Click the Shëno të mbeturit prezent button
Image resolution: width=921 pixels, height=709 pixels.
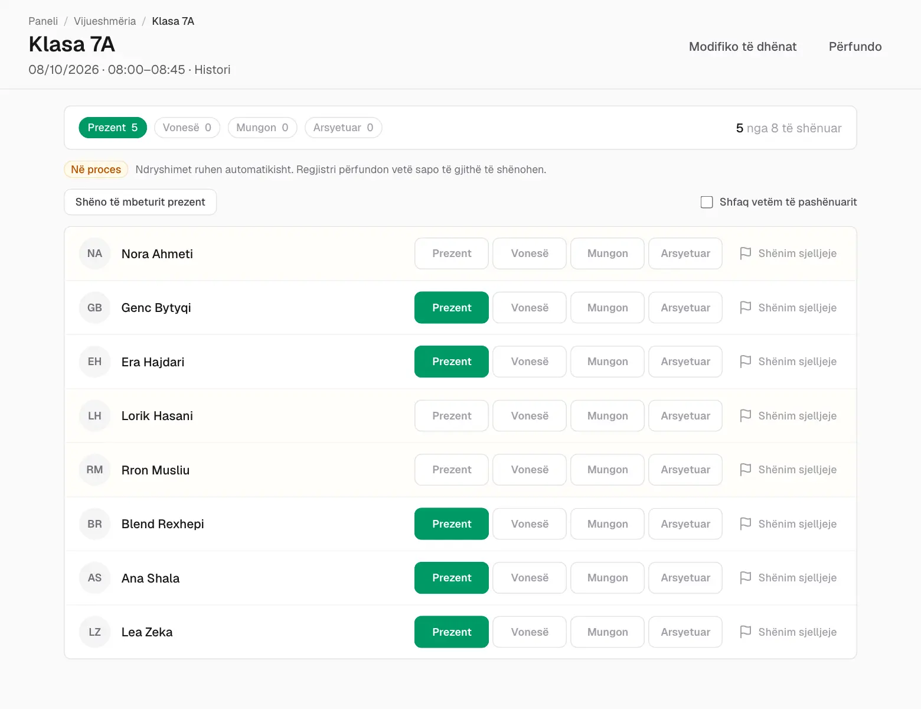(141, 202)
